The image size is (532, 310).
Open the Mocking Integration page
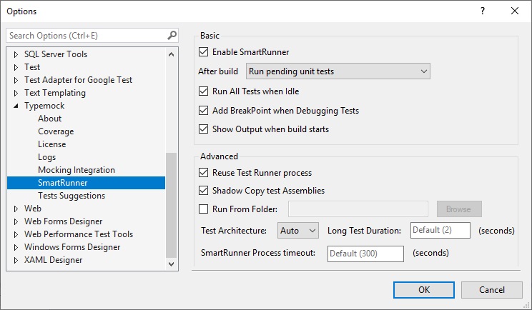coord(76,170)
